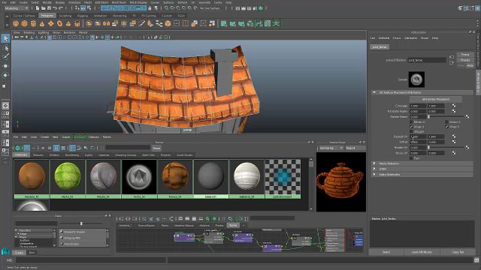Pick the Lasso select tool in toolbox
This screenshot has height=270, width=481.
click(5, 48)
